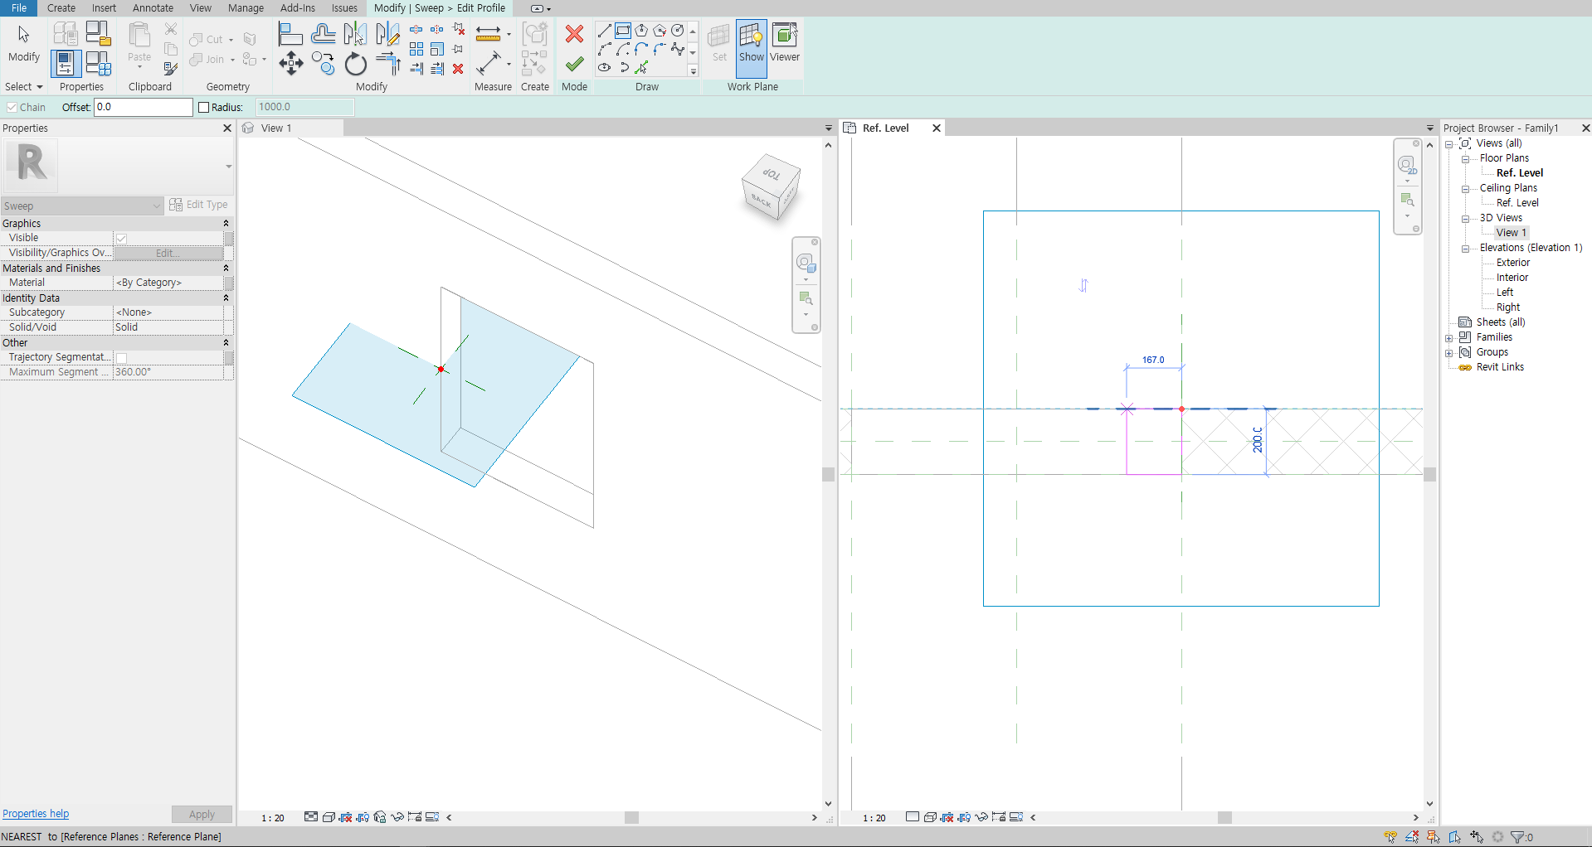Select the Rotate tool icon
This screenshot has height=847, width=1592.
click(355, 64)
